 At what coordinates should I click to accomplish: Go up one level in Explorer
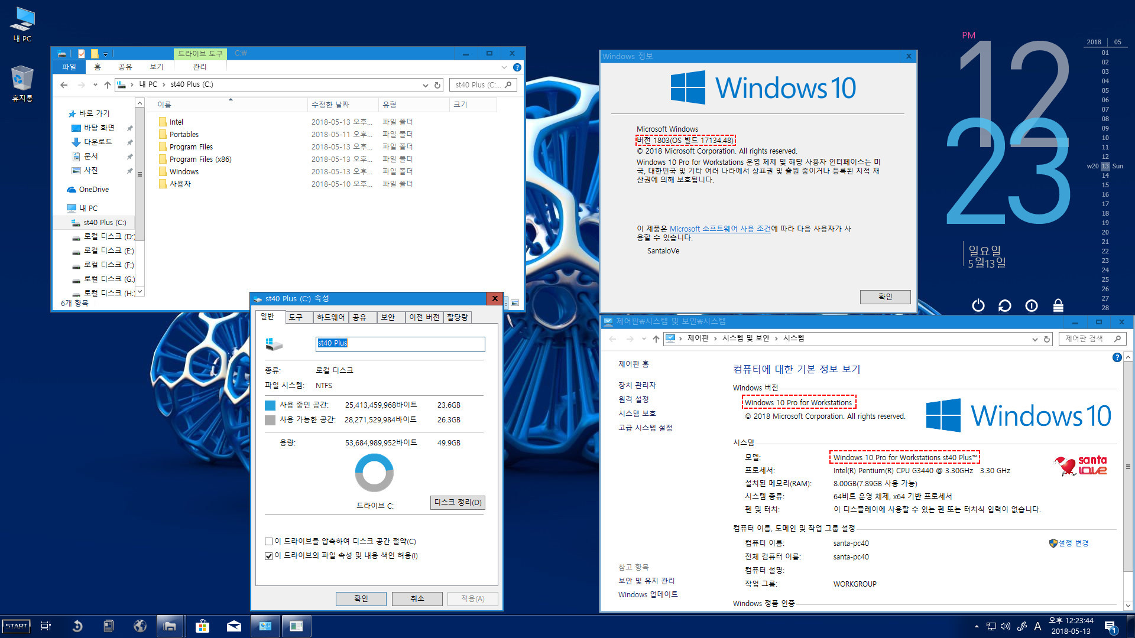tap(108, 85)
